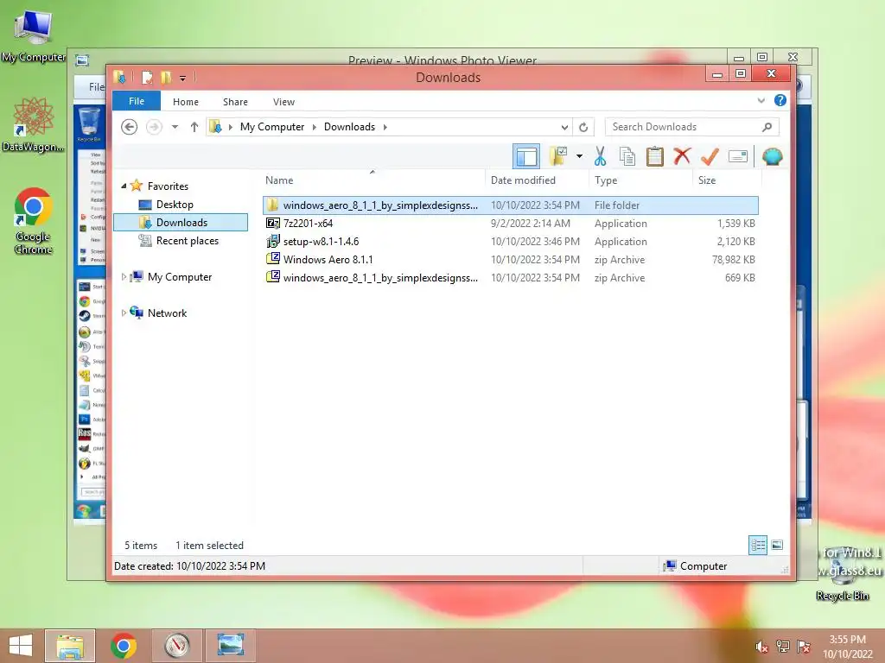Image resolution: width=885 pixels, height=663 pixels.
Task: Switch to details view in status bar
Action: point(757,545)
